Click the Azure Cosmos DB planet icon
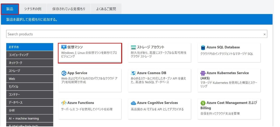The width and height of the screenshot is (280, 127). [x=133, y=73]
